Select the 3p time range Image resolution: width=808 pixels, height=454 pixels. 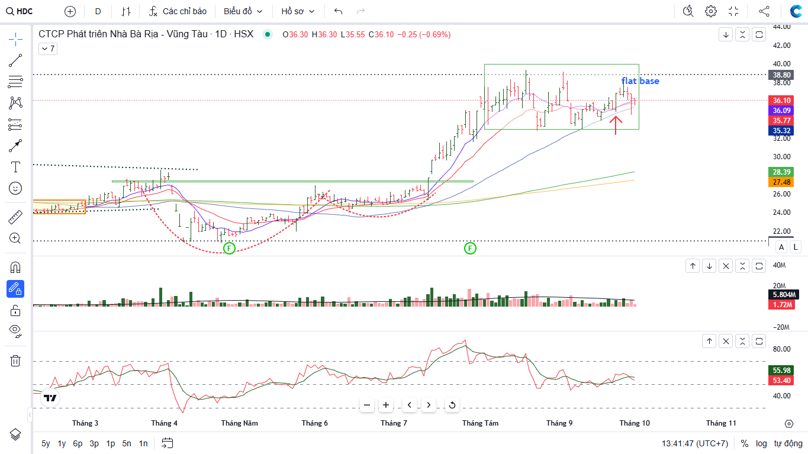[94, 443]
